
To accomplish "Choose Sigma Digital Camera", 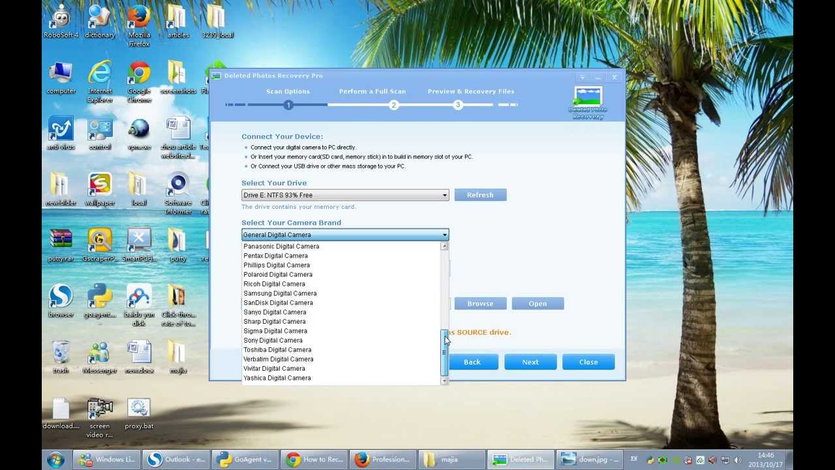I will (341, 331).
